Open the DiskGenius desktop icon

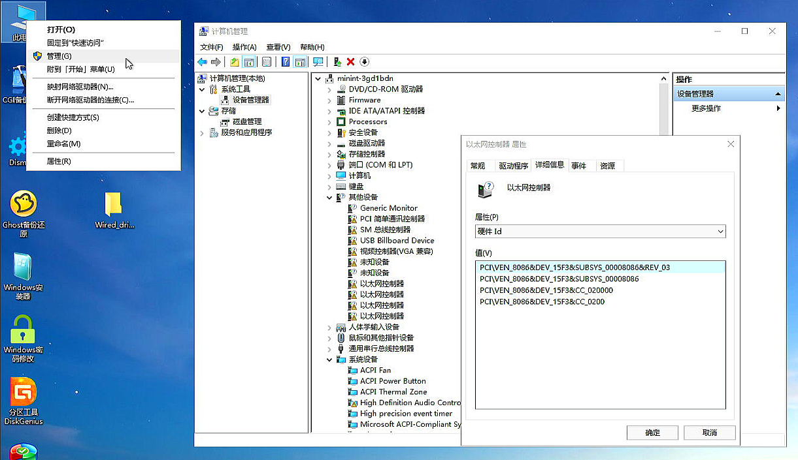tap(24, 395)
